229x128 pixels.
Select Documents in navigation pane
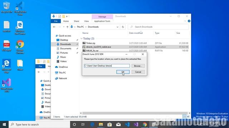pyautogui.click(x=65, y=48)
